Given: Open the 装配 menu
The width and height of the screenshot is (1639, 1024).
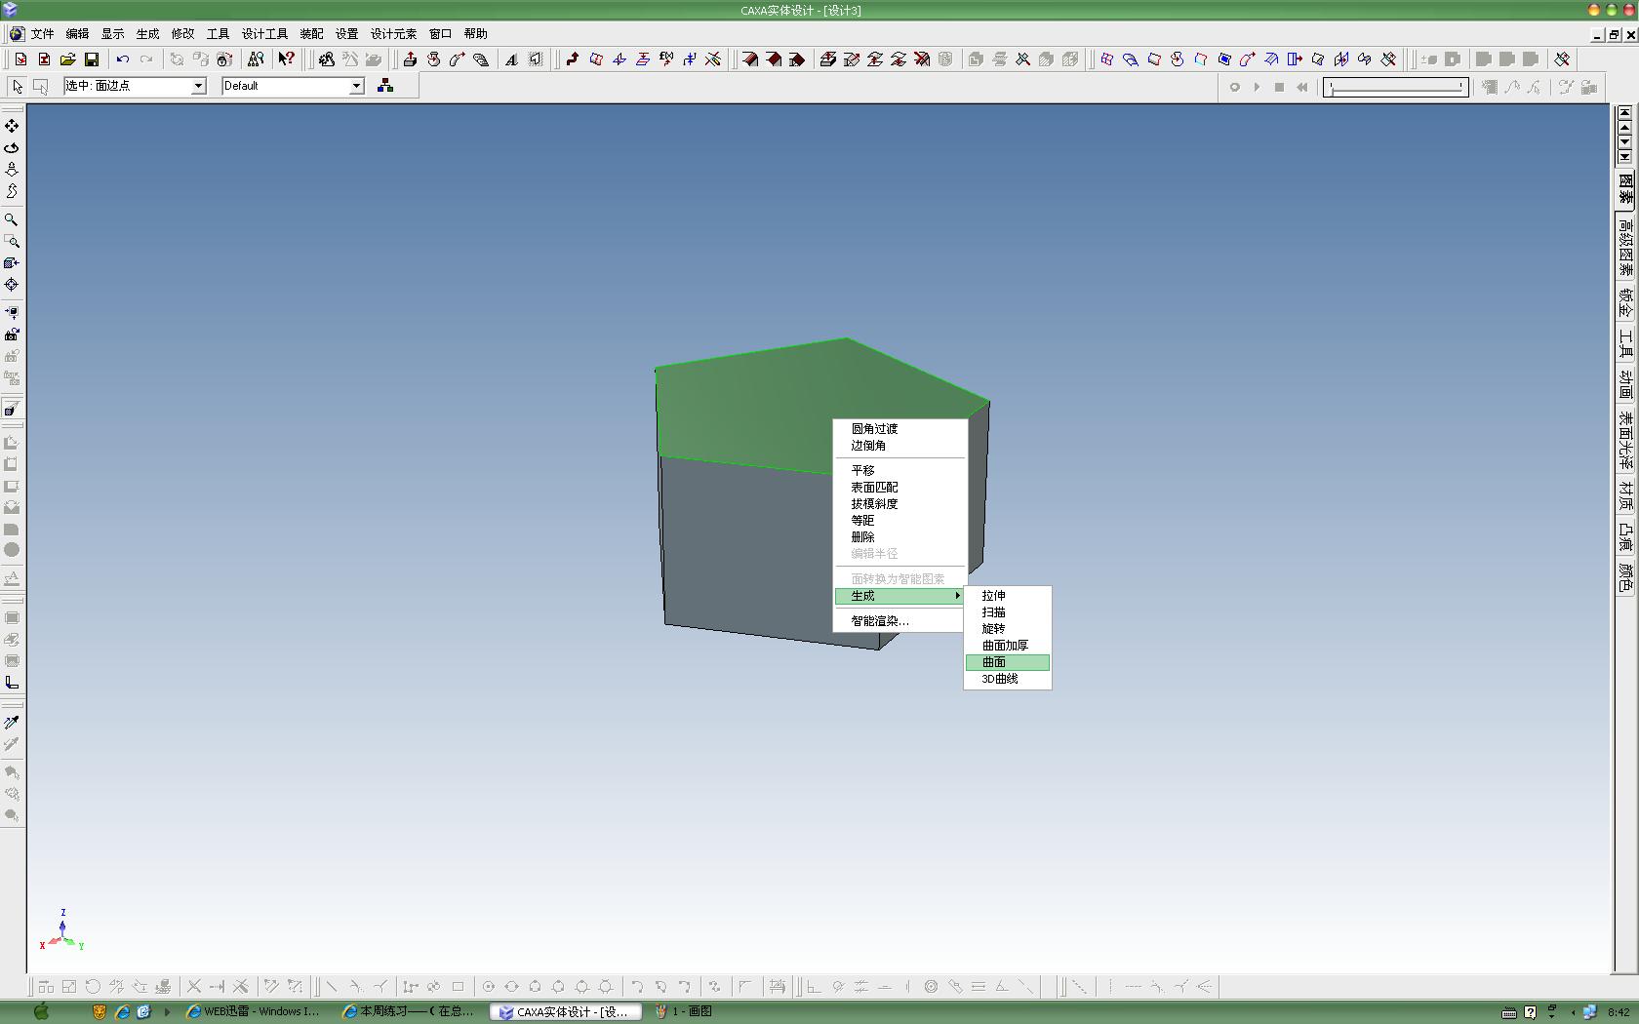Looking at the screenshot, I should click(x=311, y=34).
